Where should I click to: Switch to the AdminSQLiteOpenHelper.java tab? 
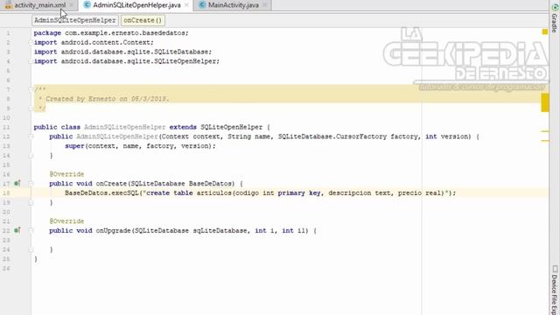coord(136,5)
